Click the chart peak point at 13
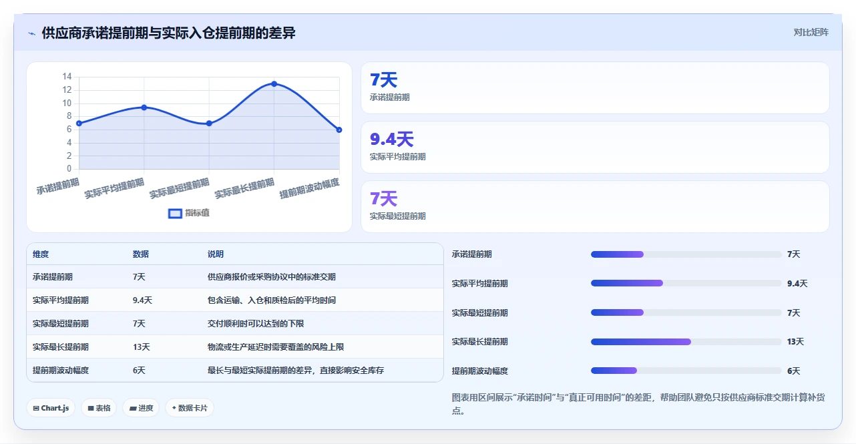 tap(274, 84)
